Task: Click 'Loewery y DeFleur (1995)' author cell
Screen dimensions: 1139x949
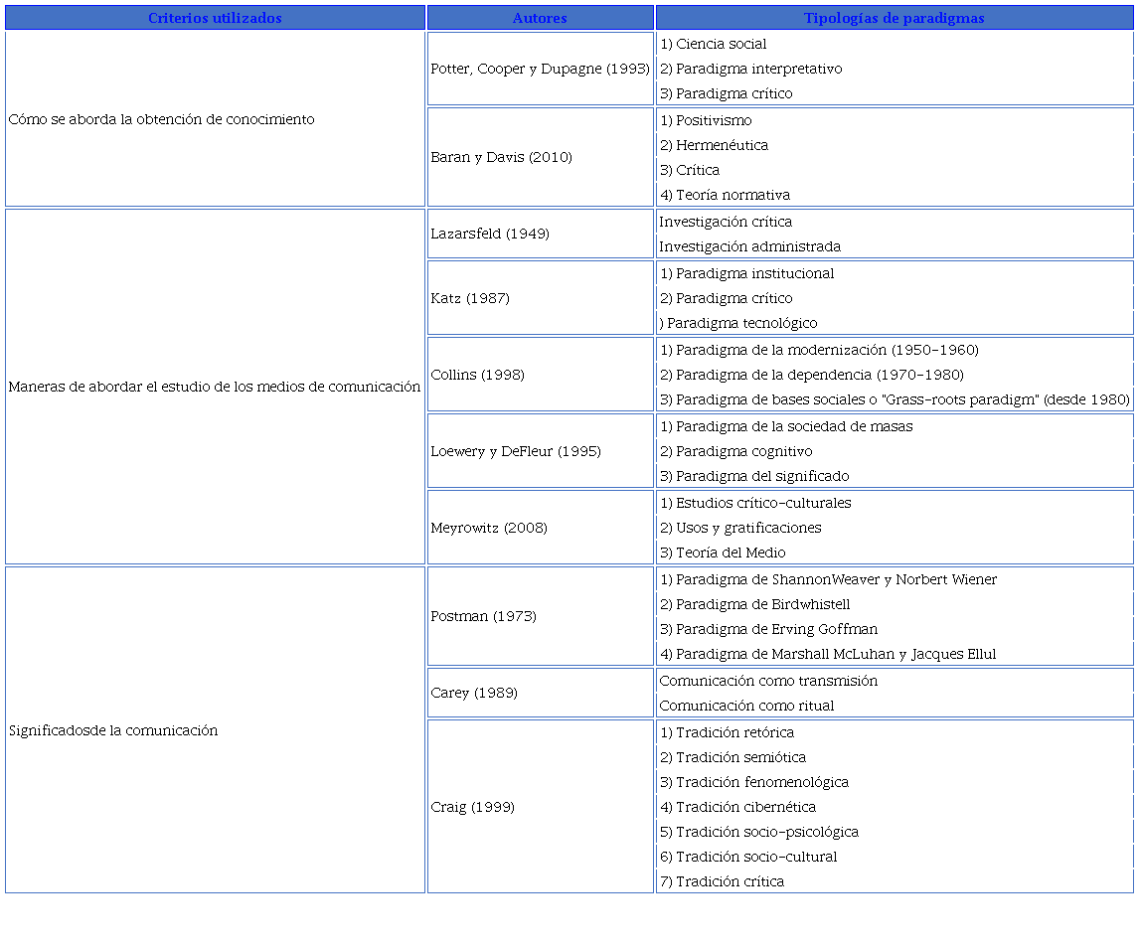Action: (516, 451)
